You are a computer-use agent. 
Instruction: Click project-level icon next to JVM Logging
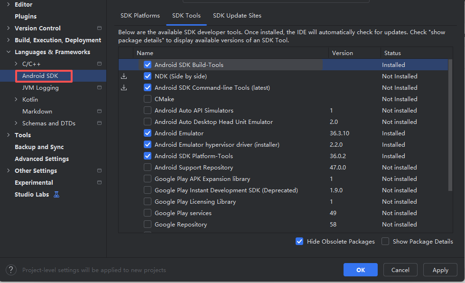click(x=99, y=87)
